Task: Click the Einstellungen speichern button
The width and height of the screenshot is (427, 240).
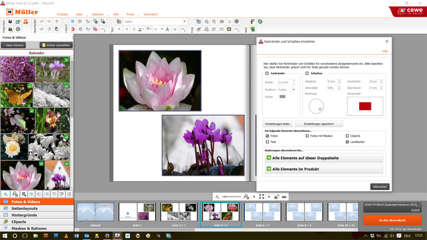Action: pos(318,124)
